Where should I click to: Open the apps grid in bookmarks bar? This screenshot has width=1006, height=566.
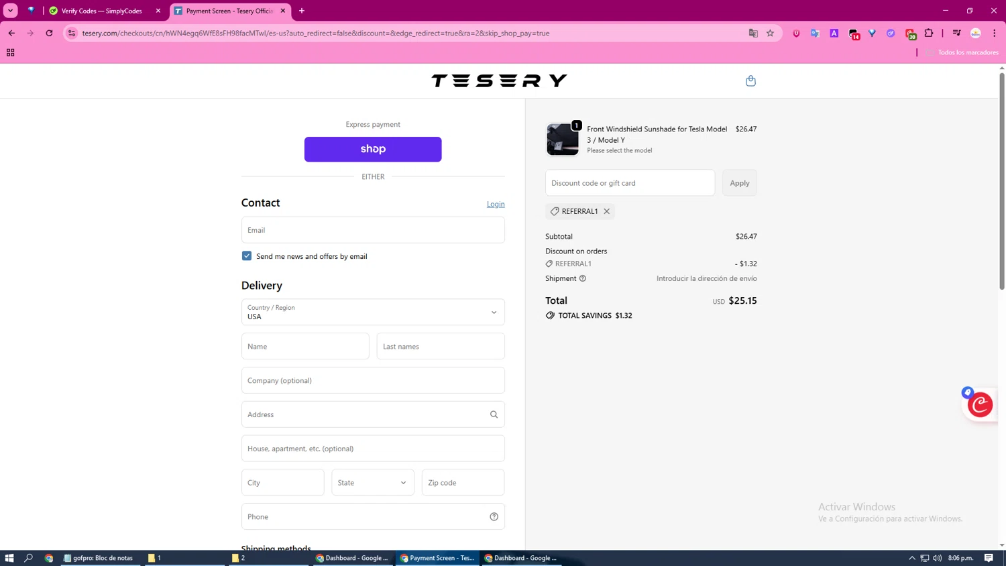[10, 52]
